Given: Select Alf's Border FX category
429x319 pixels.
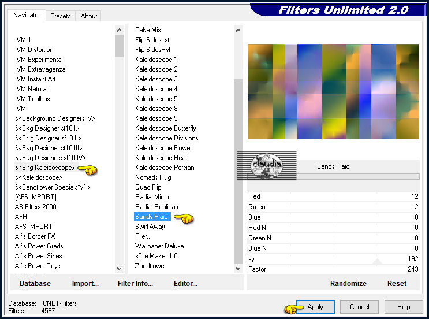Looking at the screenshot, I should point(35,236).
